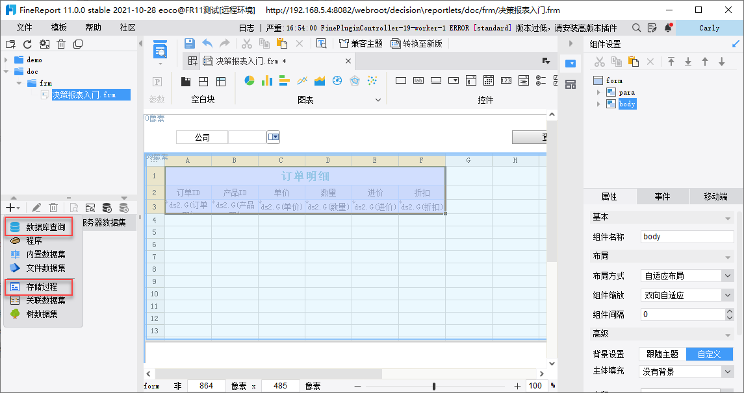Click 转换至新版 button
744x393 pixels.
(417, 43)
